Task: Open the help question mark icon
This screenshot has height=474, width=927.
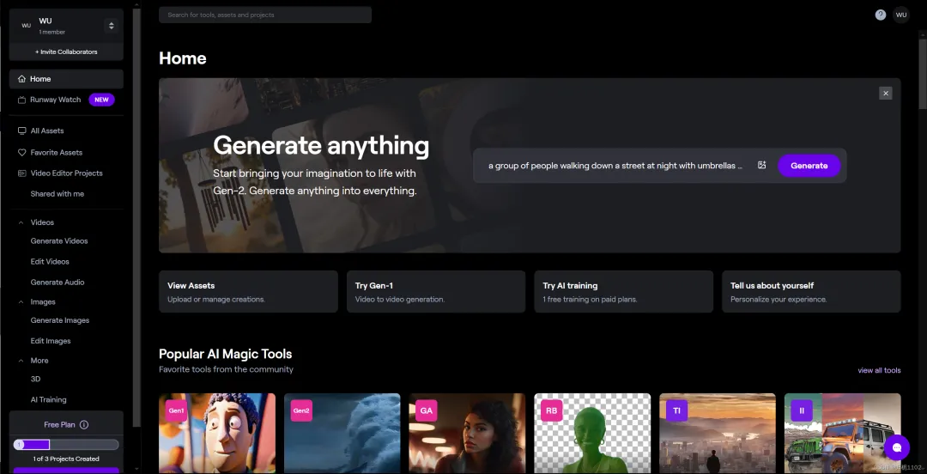Action: tap(881, 15)
